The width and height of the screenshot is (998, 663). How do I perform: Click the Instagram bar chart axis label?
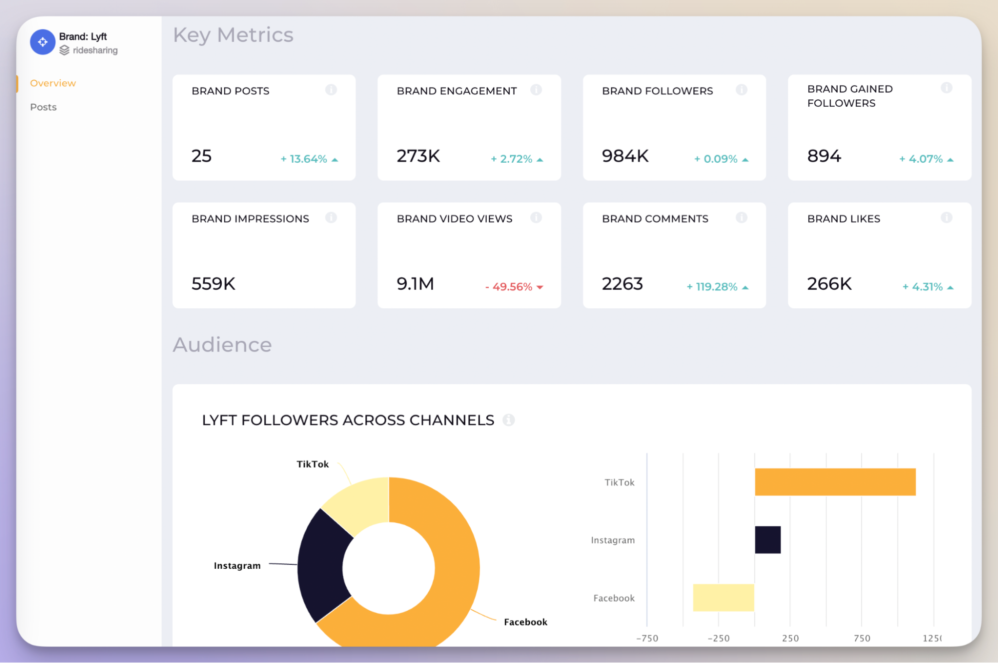(613, 540)
